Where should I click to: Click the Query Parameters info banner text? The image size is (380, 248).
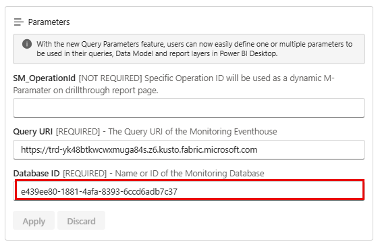(194, 49)
